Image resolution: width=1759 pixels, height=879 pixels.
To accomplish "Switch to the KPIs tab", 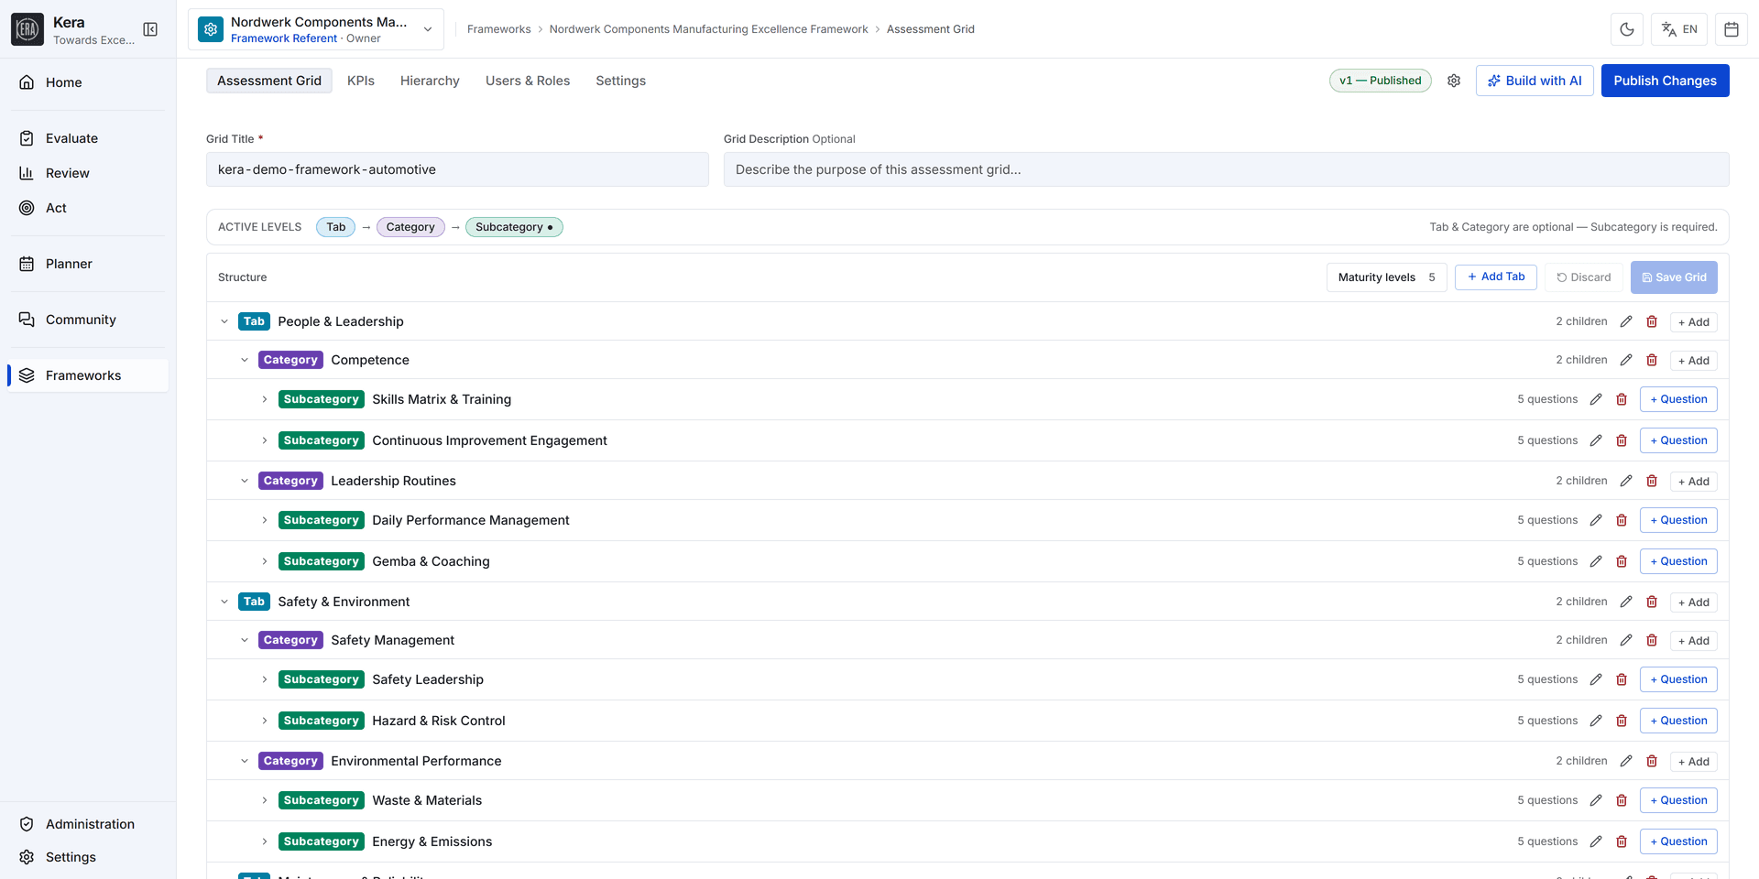I will 361,81.
